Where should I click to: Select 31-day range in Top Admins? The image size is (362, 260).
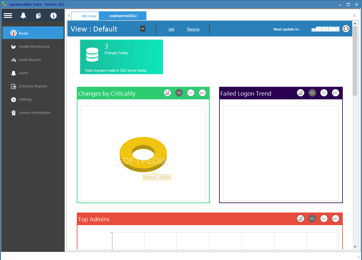click(x=336, y=219)
